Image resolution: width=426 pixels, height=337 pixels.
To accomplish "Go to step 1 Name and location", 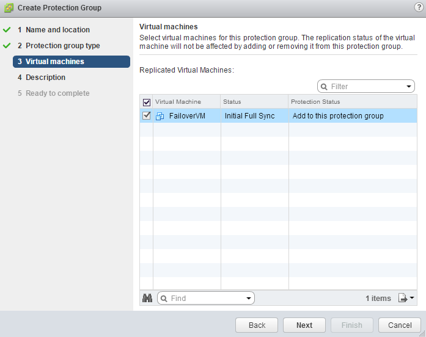I will click(57, 30).
